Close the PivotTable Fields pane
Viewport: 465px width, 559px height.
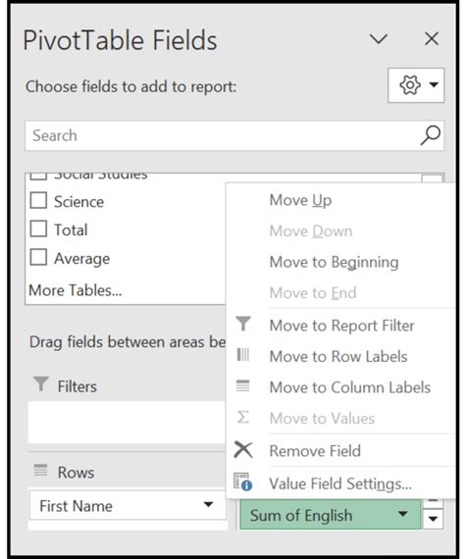click(x=432, y=38)
